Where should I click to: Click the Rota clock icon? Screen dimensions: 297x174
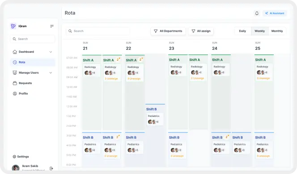pyautogui.click(x=15, y=62)
